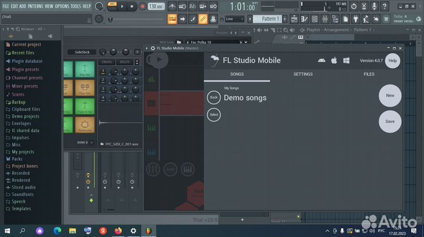Toggle Pat/Song mode switch
This screenshot has width=424, height=237.
[x=112, y=6]
